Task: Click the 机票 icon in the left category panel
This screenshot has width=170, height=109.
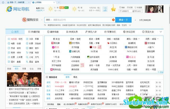Action: click(x=9, y=57)
